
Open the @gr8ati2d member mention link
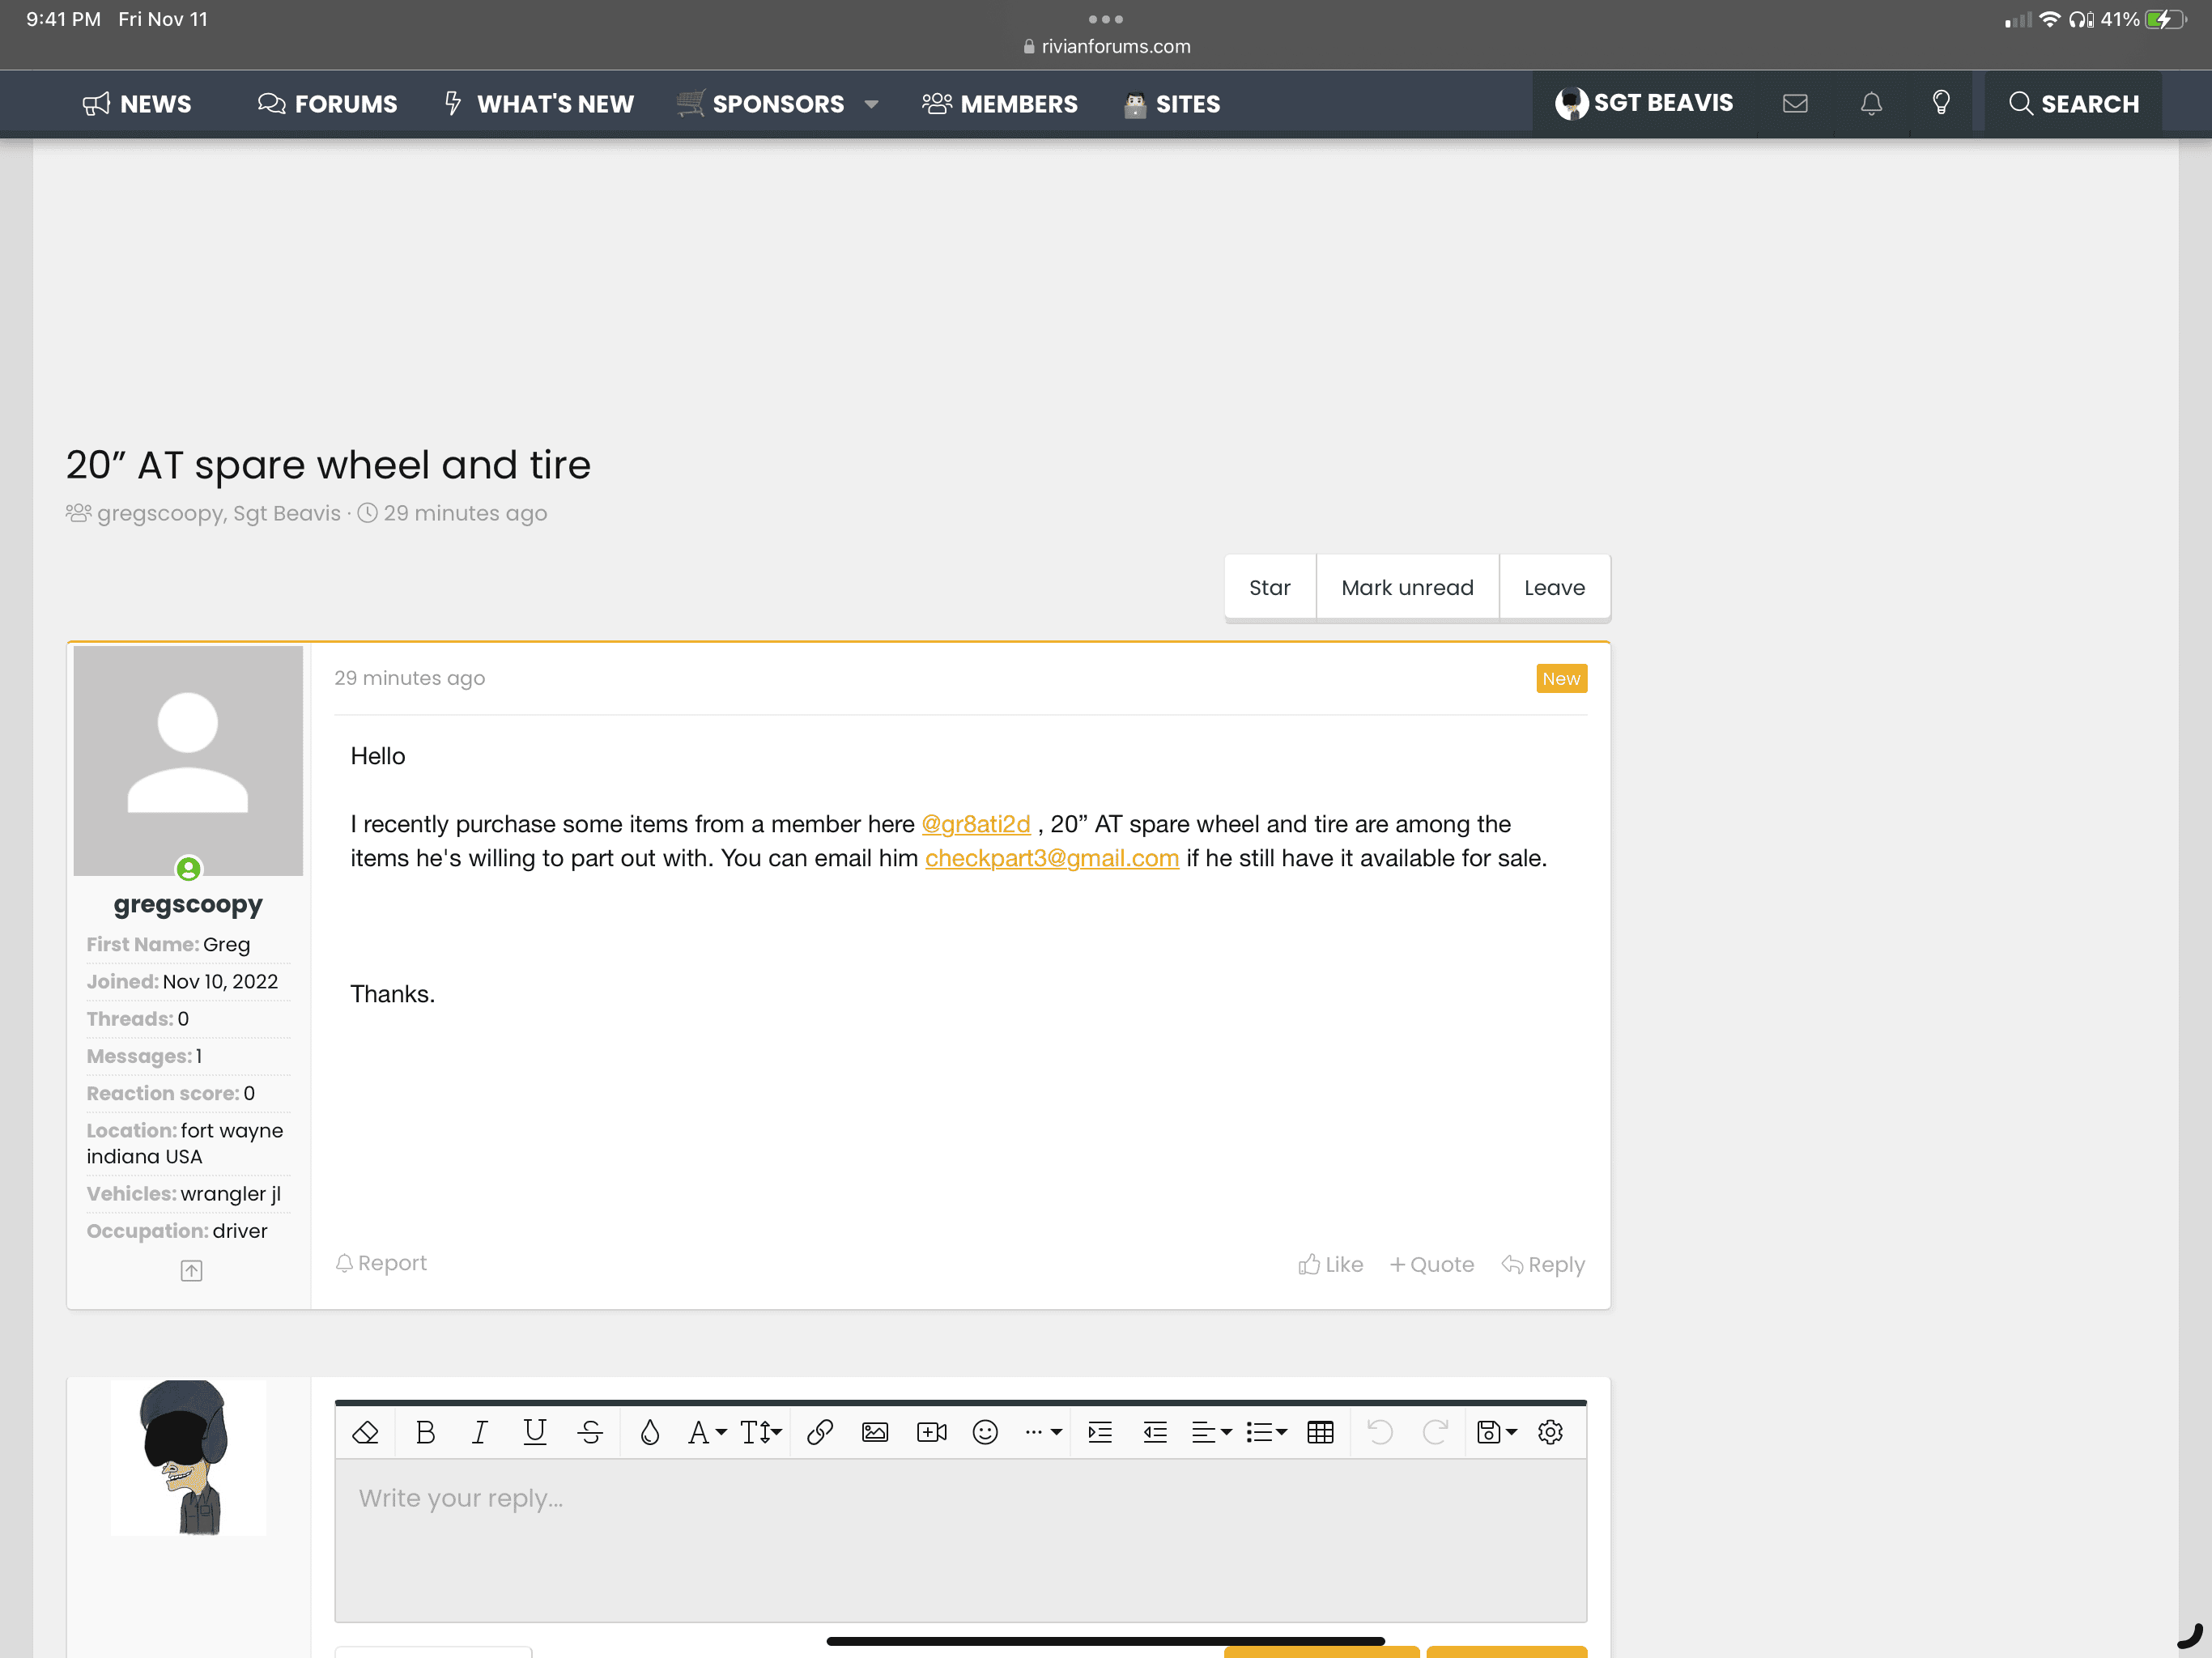pyautogui.click(x=975, y=824)
